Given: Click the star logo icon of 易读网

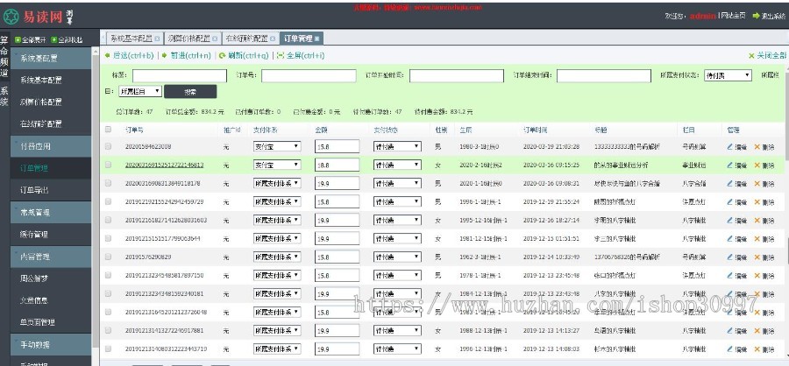Looking at the screenshot, I should tap(11, 16).
